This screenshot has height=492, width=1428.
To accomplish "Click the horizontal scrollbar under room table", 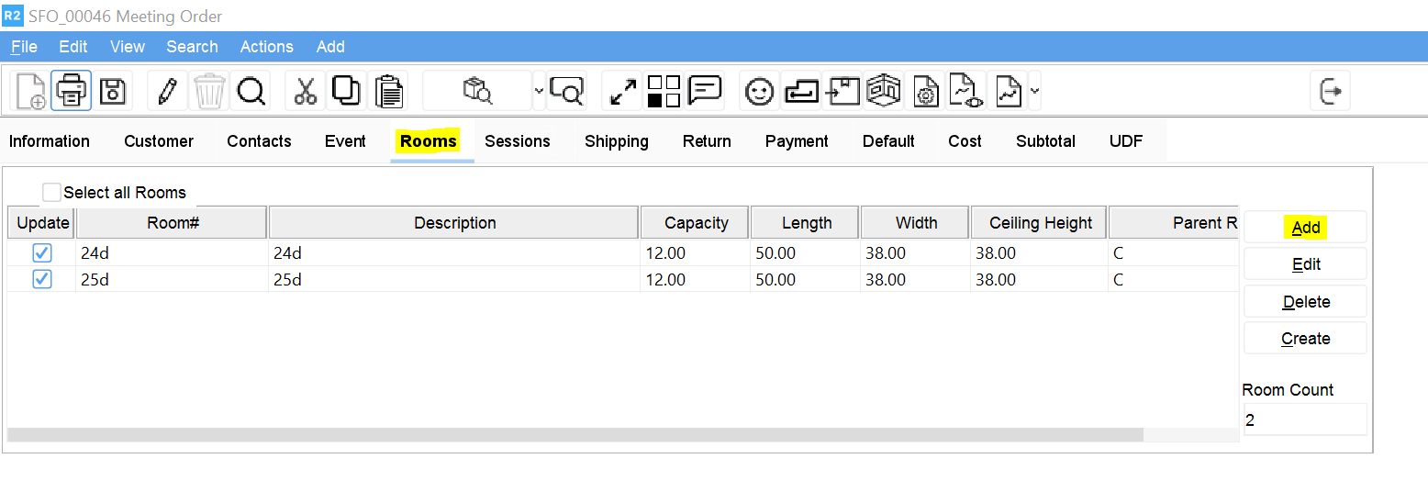I will click(575, 435).
